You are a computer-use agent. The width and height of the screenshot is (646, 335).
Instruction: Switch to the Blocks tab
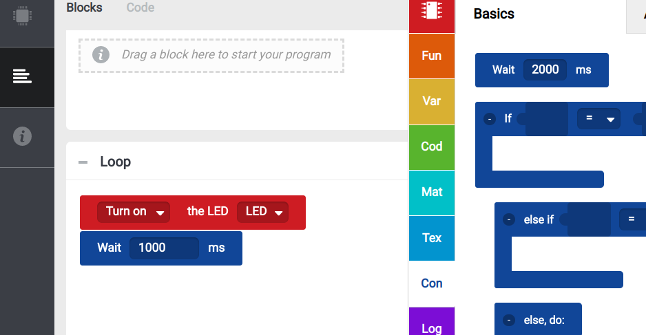(84, 8)
